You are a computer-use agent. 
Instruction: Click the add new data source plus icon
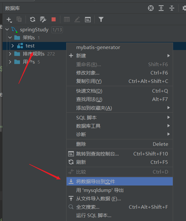(9, 20)
